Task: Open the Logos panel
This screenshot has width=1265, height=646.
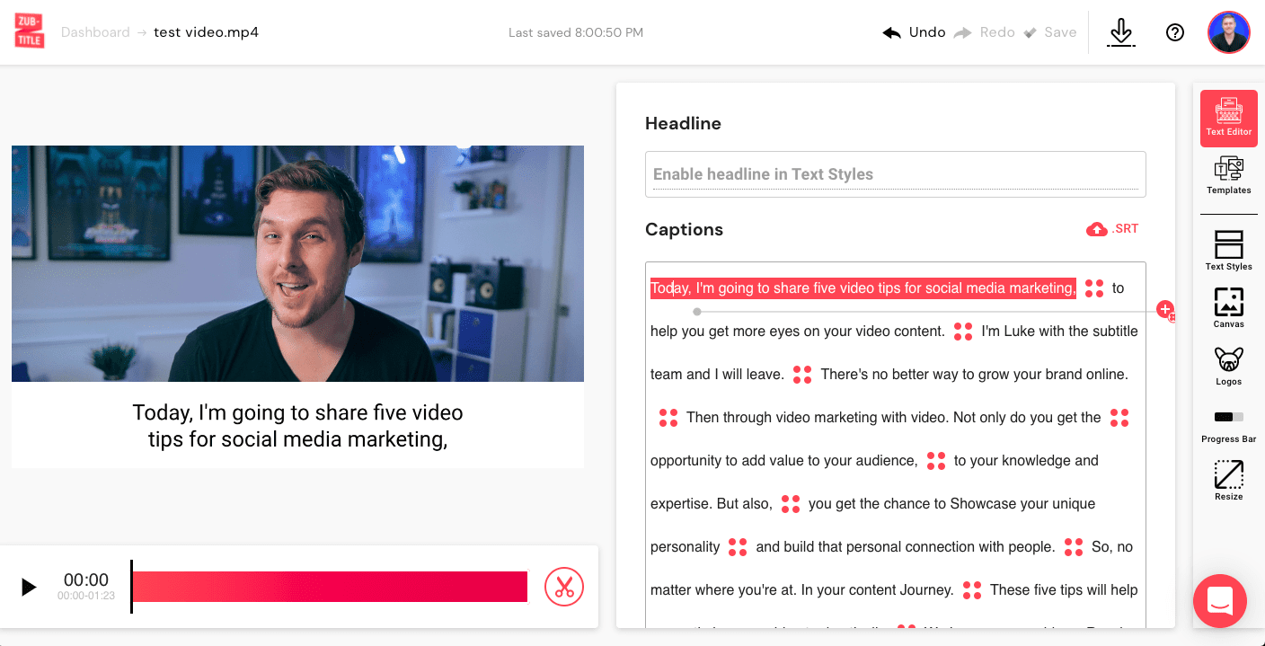Action: coord(1228,366)
